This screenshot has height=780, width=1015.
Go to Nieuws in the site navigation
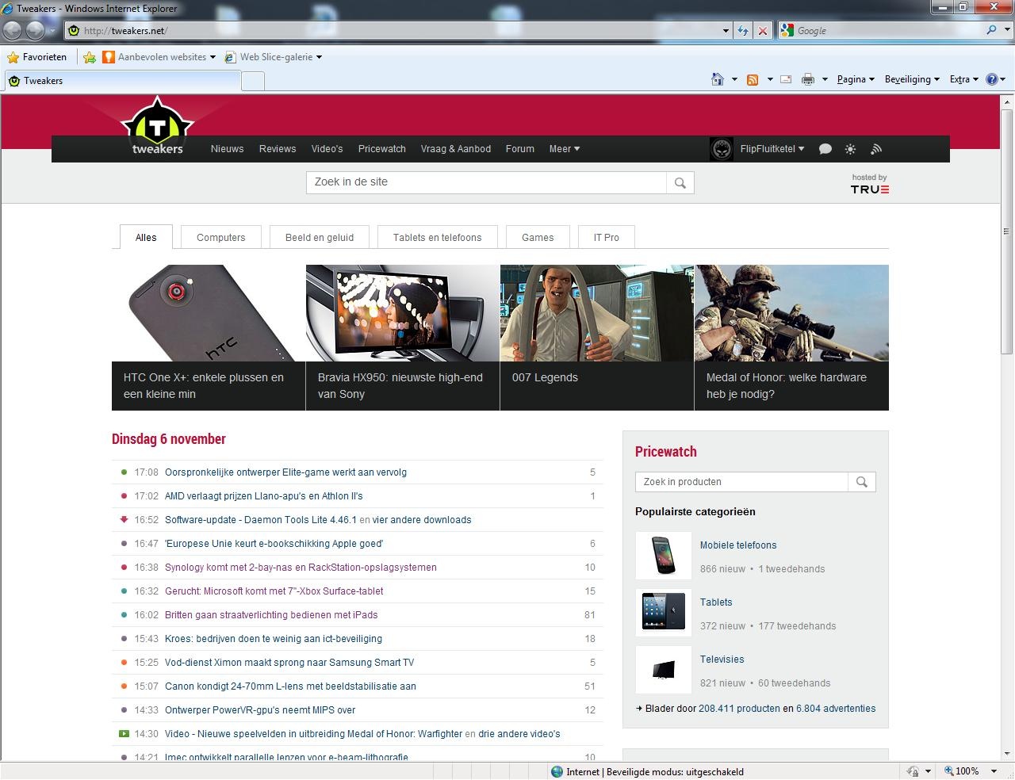pos(228,149)
